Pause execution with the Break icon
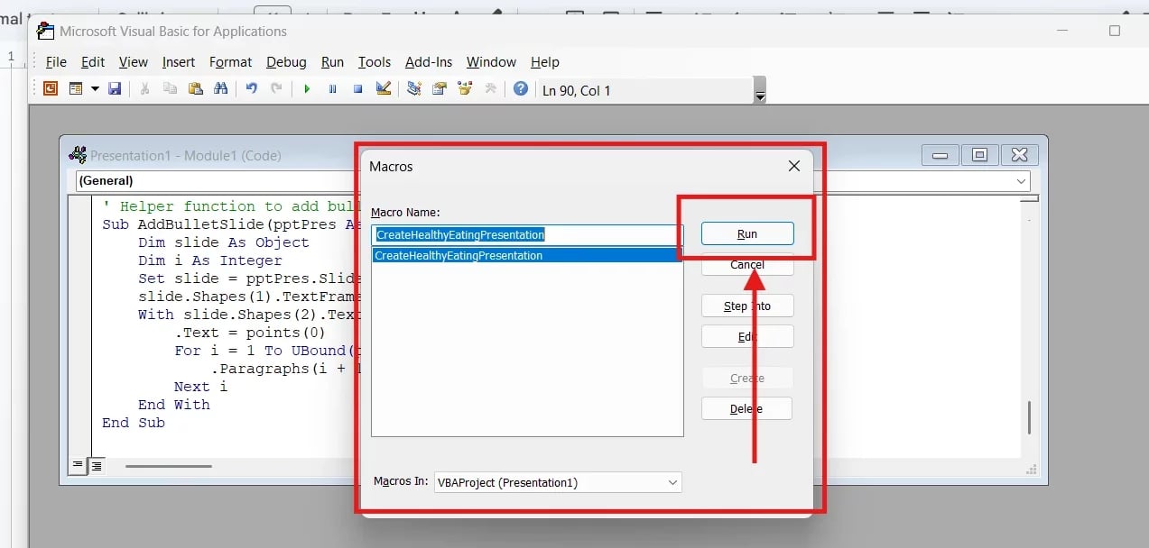This screenshot has width=1149, height=548. [334, 88]
